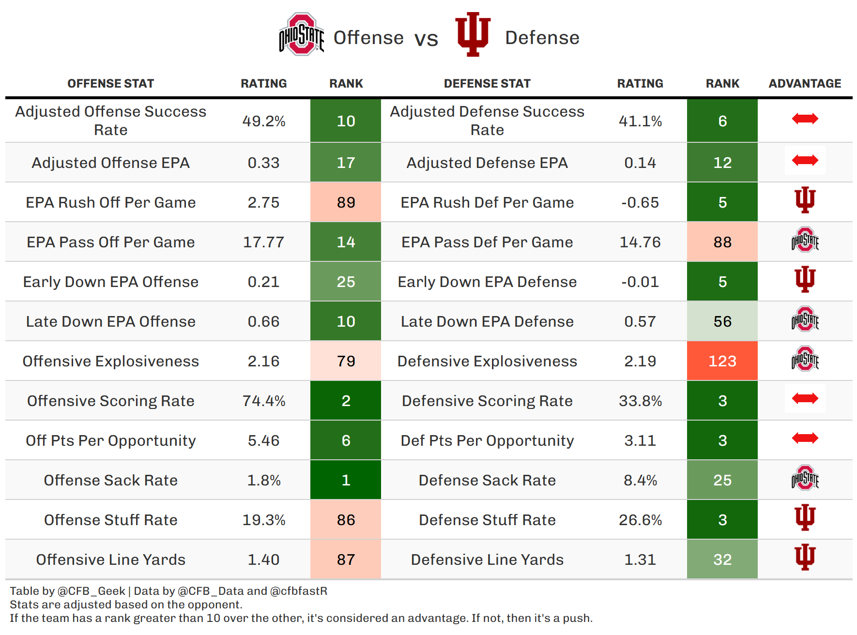This screenshot has width=857, height=635.
Task: Click push arrow in Defensive Scoring Rate row
Action: coord(805,398)
